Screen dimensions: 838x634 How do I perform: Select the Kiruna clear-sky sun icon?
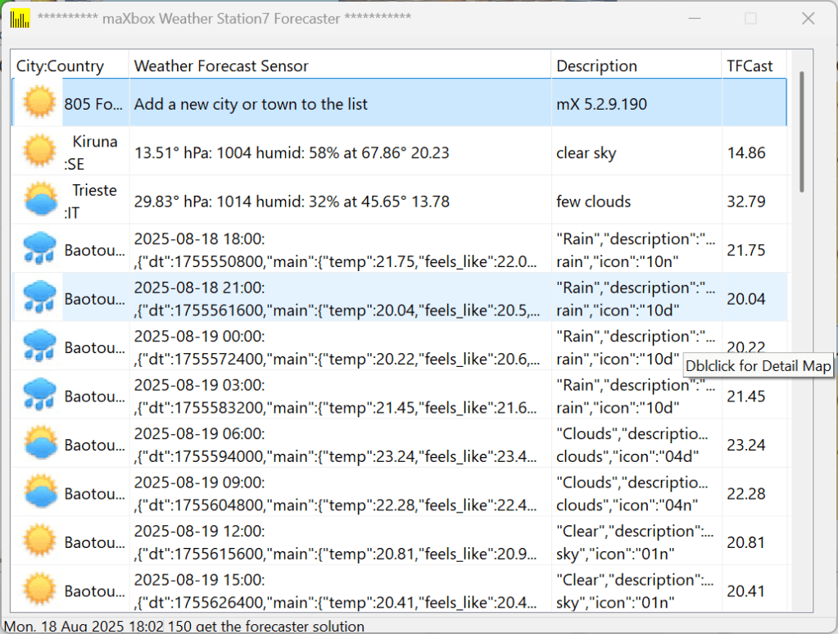pos(39,152)
